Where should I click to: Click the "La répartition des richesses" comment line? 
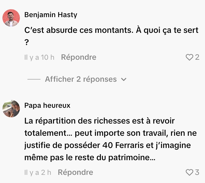tap(99, 121)
